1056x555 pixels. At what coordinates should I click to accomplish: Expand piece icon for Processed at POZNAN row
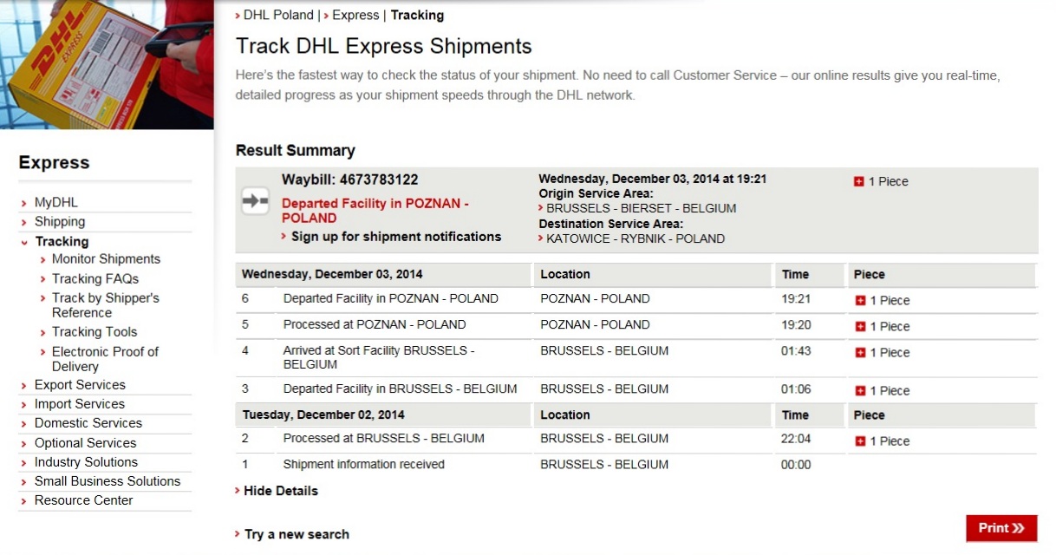pos(860,326)
